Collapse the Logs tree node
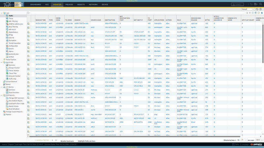This screenshot has width=264, height=148. 2,13
